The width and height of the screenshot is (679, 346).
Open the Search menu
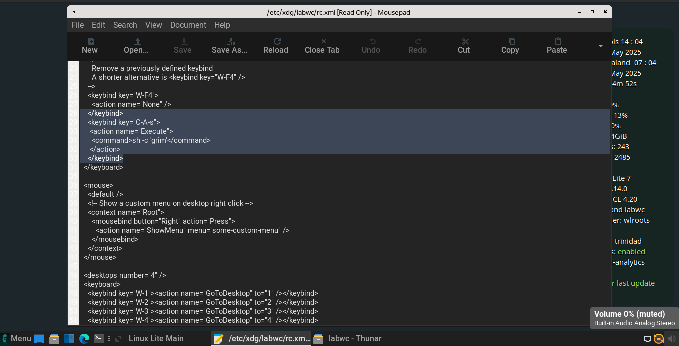coord(125,25)
